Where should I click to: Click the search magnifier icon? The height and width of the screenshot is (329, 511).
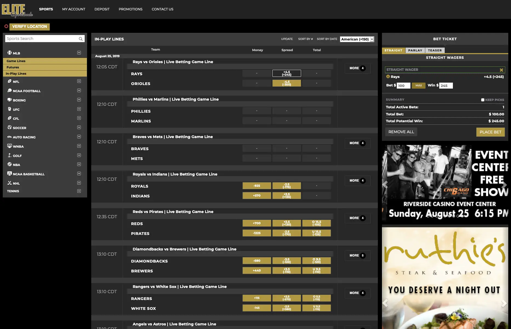point(81,39)
